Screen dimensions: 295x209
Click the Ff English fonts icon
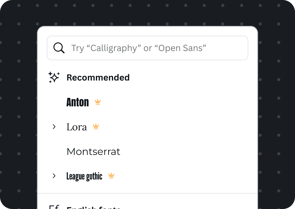(x=54, y=207)
